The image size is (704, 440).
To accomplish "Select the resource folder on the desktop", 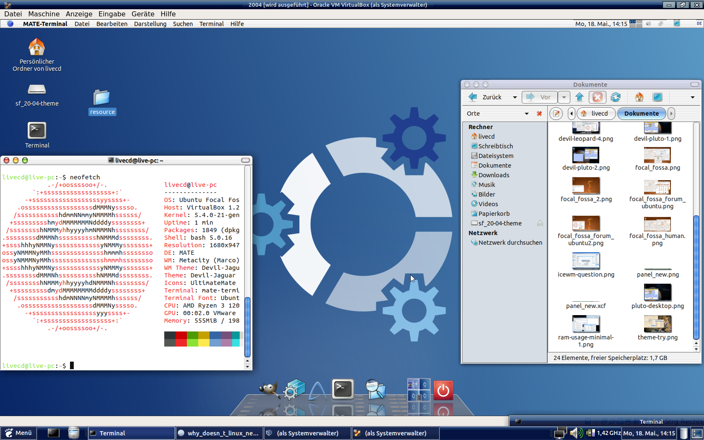I will [102, 102].
